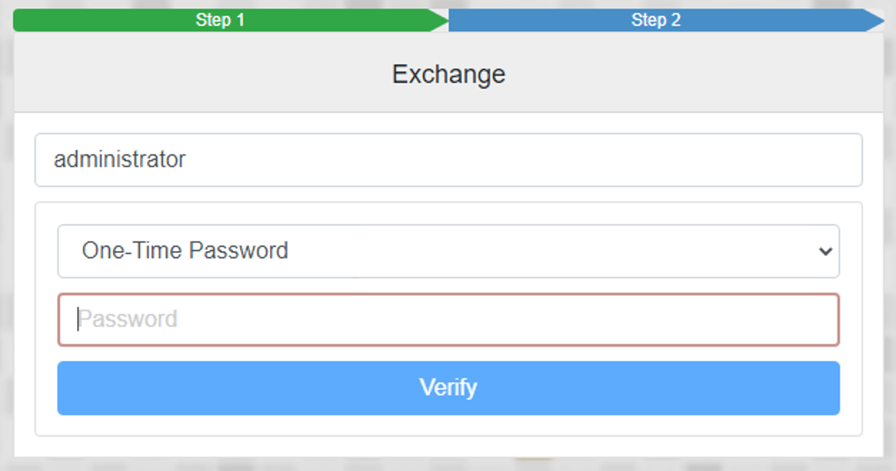Click the "Verify" label text
Image resolution: width=896 pixels, height=471 pixels.
(448, 388)
